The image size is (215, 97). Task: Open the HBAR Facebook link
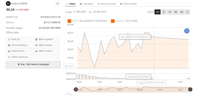click(x=33, y=57)
